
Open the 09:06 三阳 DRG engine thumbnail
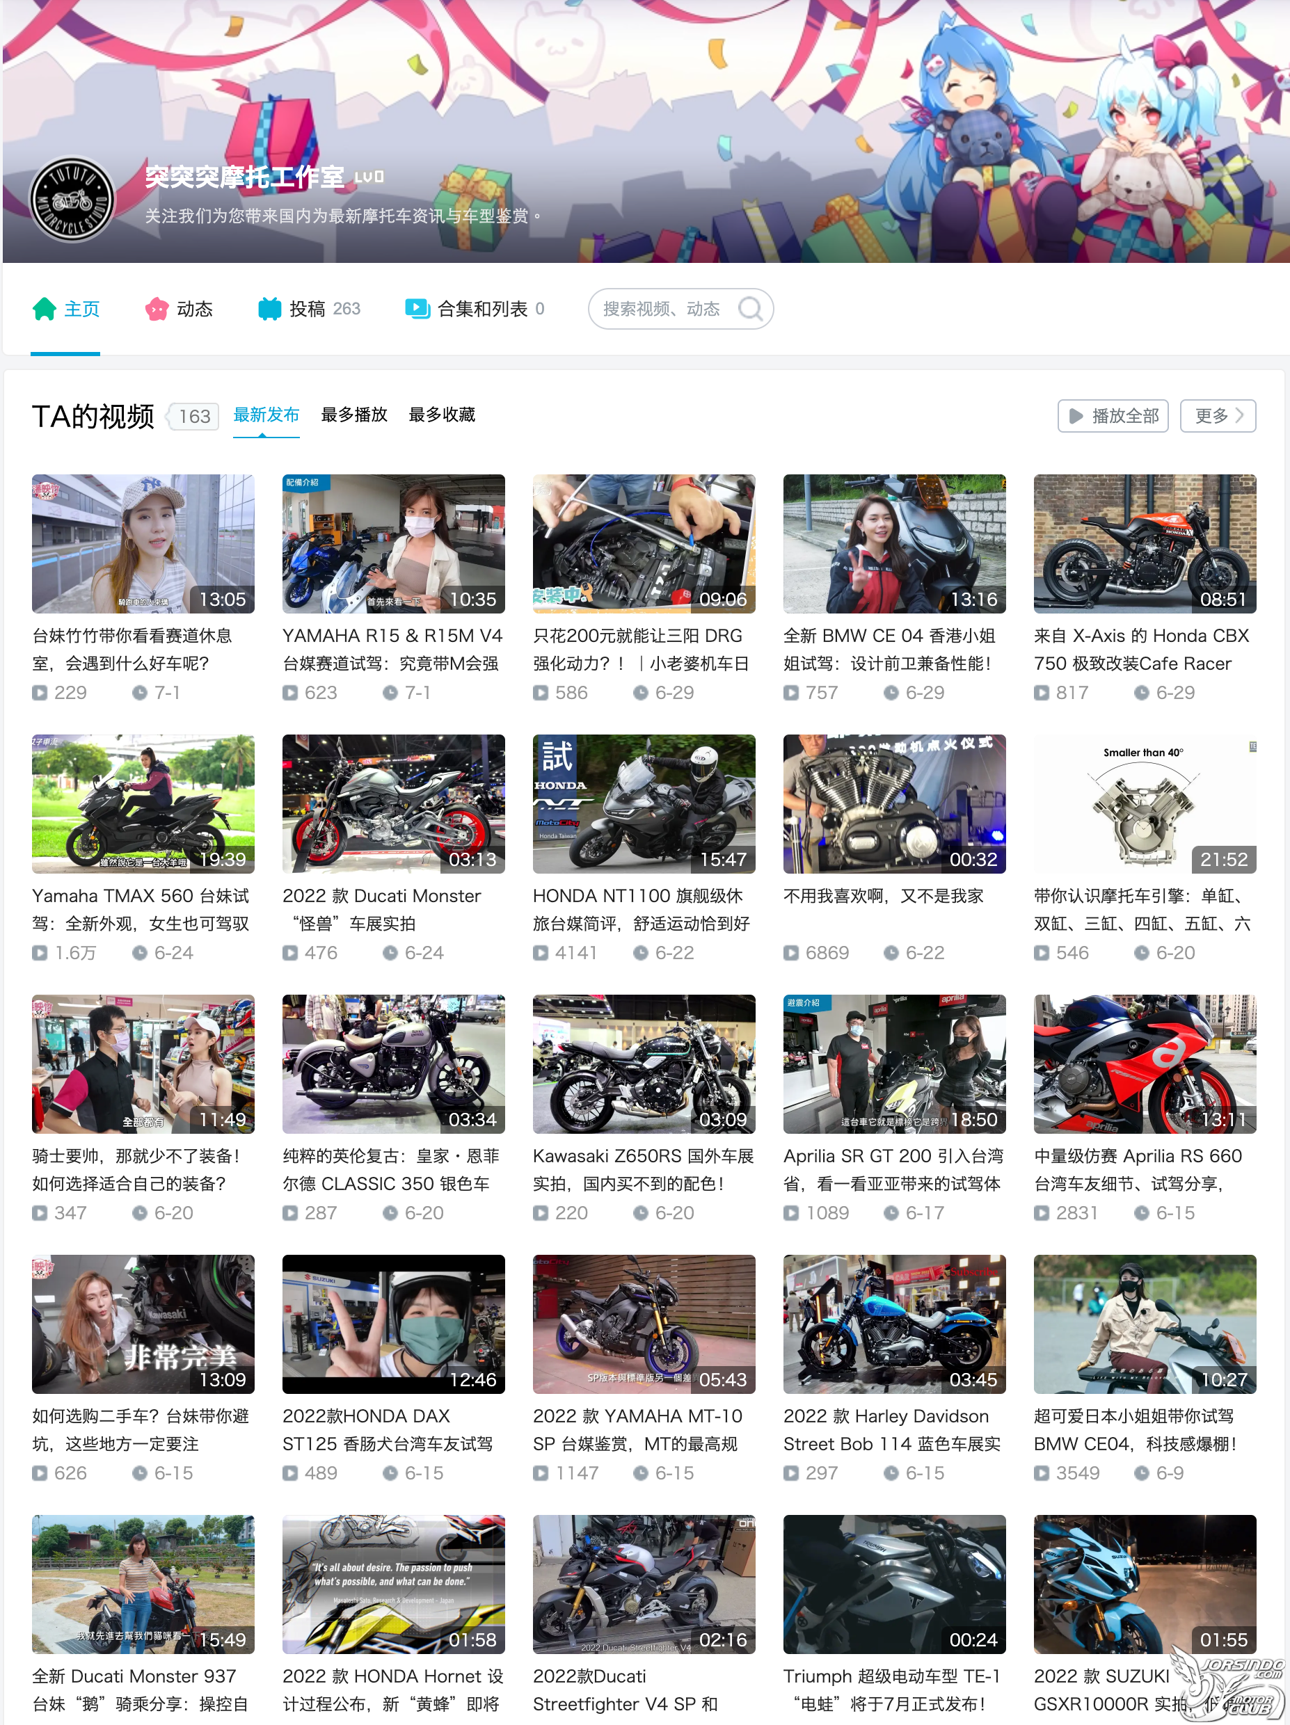coord(644,543)
